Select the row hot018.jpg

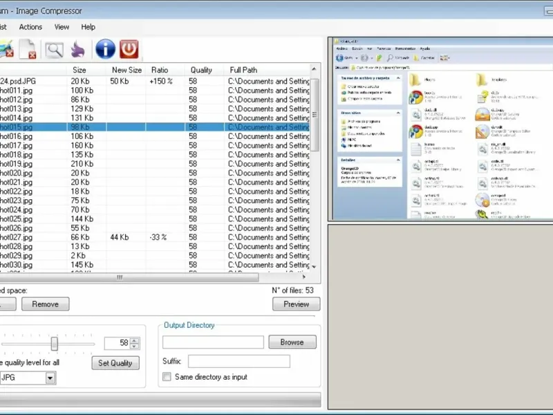point(154,154)
